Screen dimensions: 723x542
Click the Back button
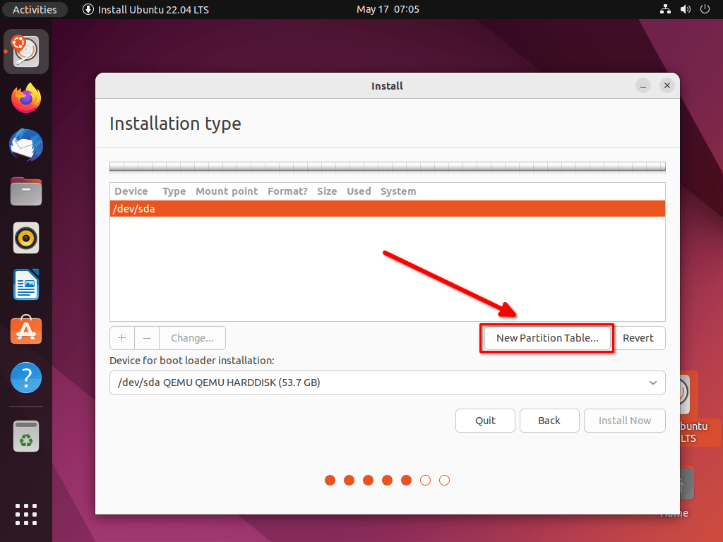pyautogui.click(x=549, y=420)
